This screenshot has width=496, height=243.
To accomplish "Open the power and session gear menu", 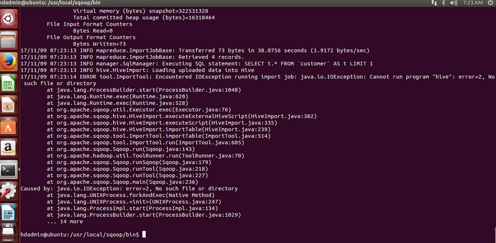I will coord(491,3).
